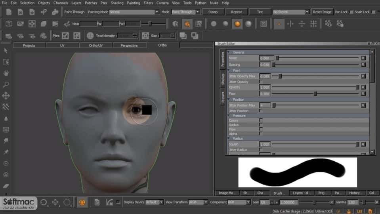The image size is (380, 214).
Task: Open the History tab in bottom panel
Action: [356, 193]
